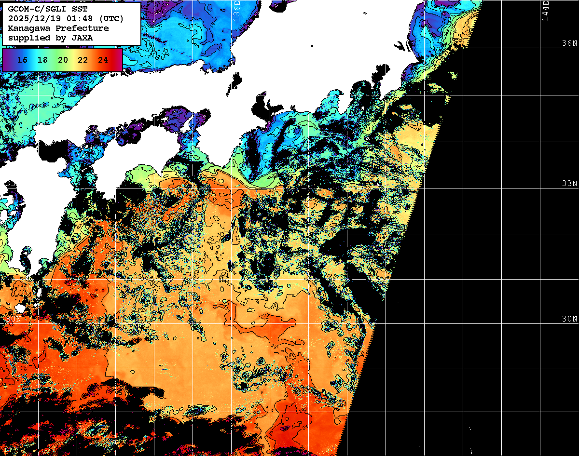The image size is (579, 456).
Task: Choose the 24 degree value in legend
Action: 103,60
